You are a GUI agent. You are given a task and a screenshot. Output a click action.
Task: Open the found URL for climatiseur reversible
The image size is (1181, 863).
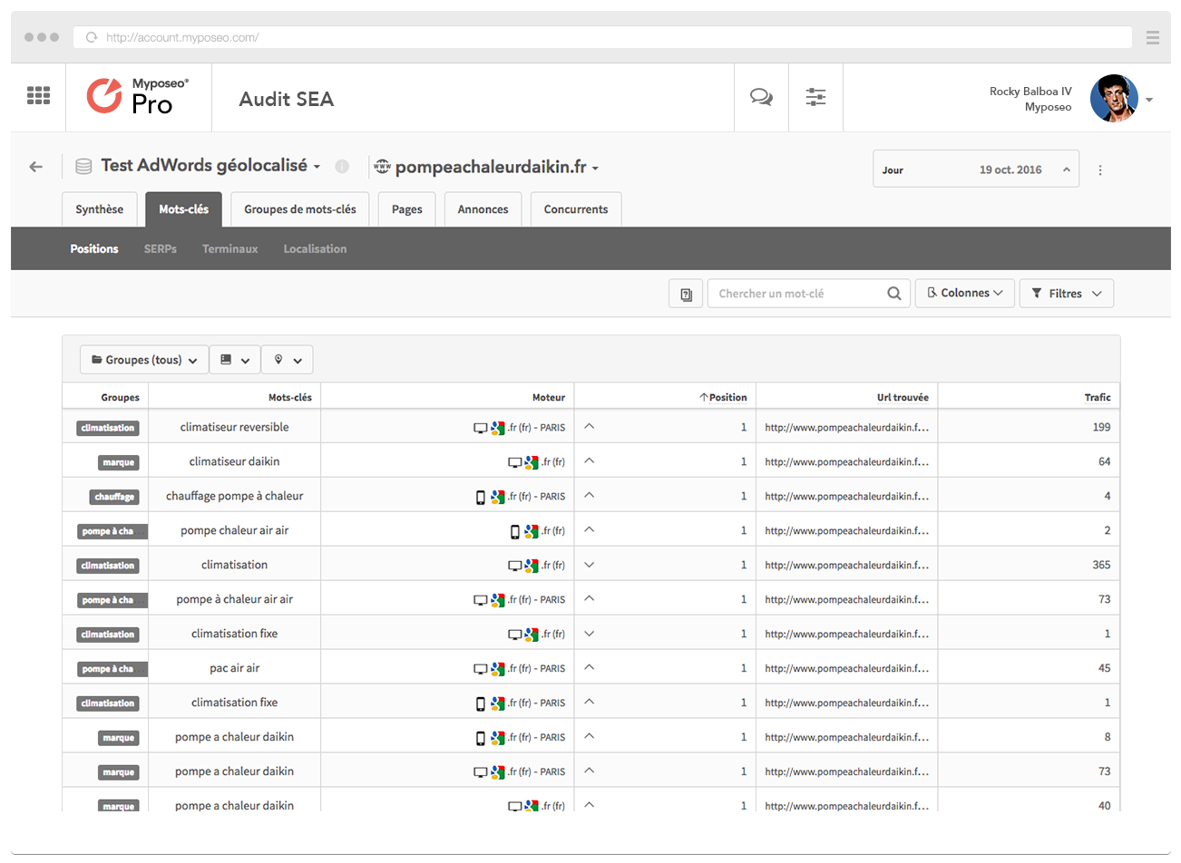(846, 427)
